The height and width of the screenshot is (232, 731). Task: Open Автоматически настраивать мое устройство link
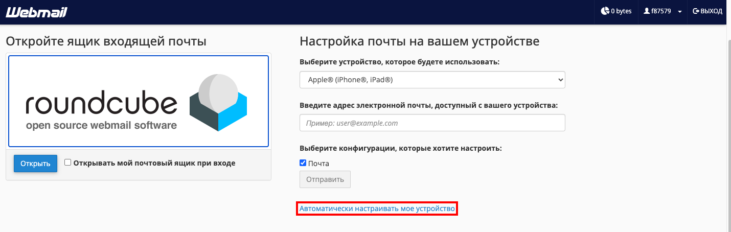point(377,208)
